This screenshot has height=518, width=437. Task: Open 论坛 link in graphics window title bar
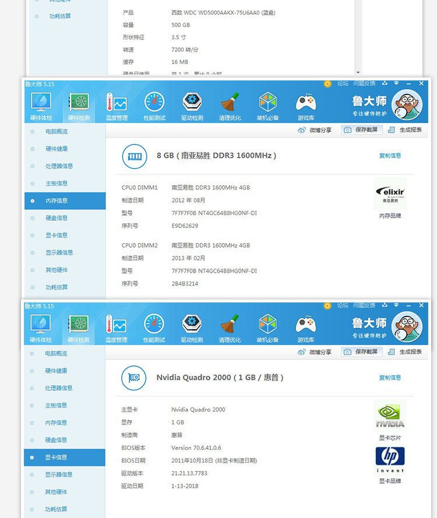[x=343, y=305]
